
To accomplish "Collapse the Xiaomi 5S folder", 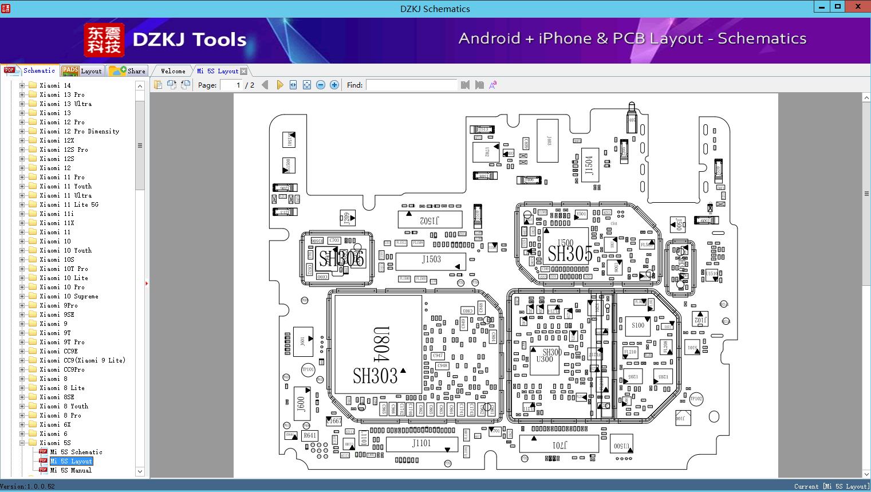I will [22, 443].
